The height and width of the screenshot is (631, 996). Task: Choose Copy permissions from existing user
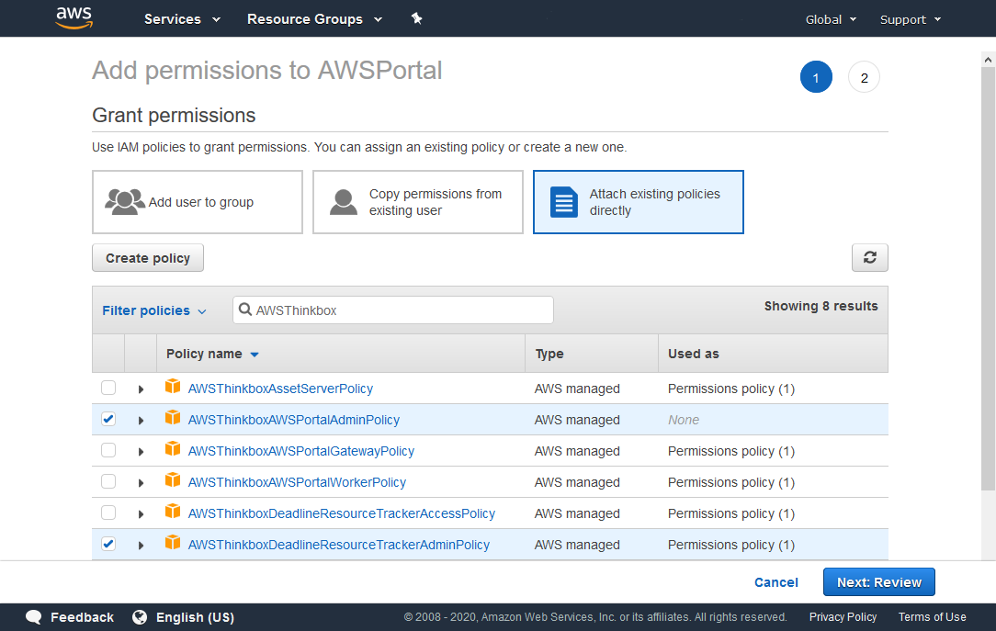(x=418, y=202)
